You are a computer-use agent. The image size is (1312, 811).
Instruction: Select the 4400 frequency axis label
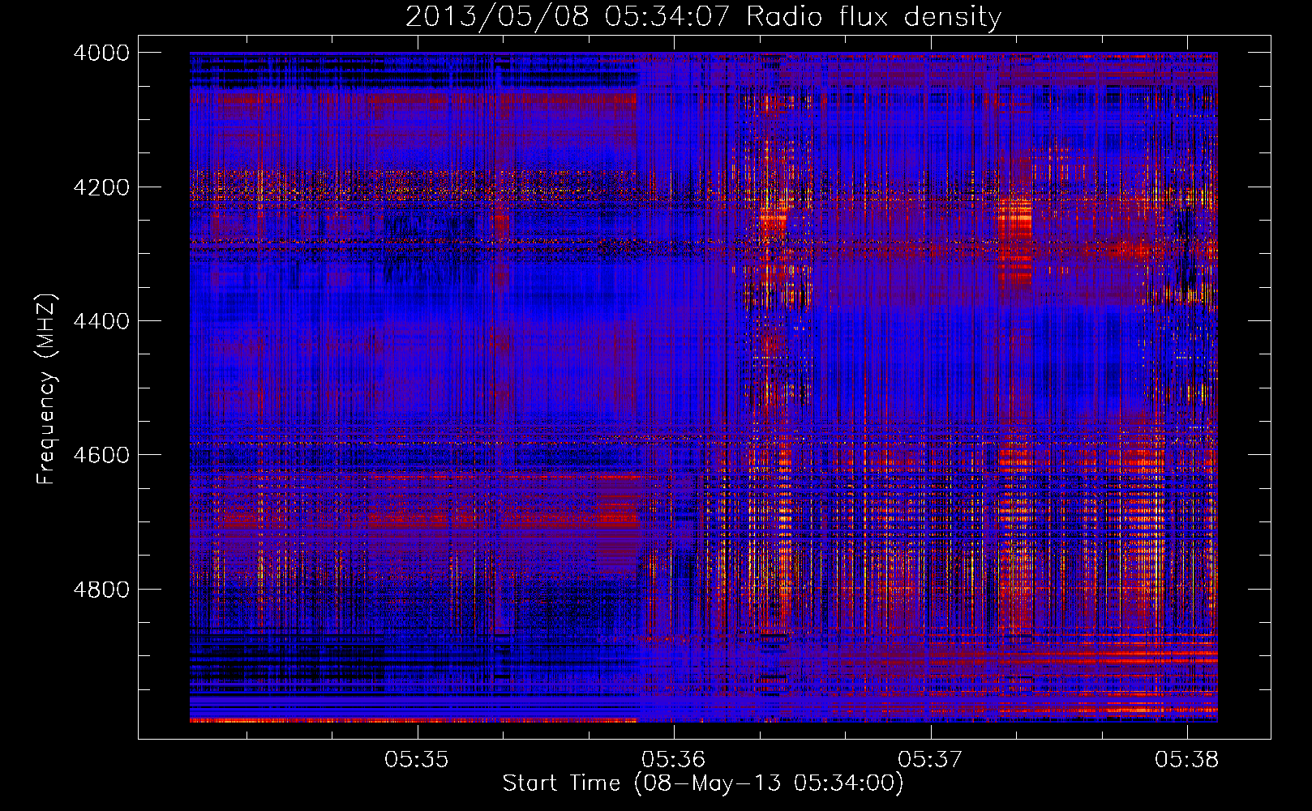[101, 321]
